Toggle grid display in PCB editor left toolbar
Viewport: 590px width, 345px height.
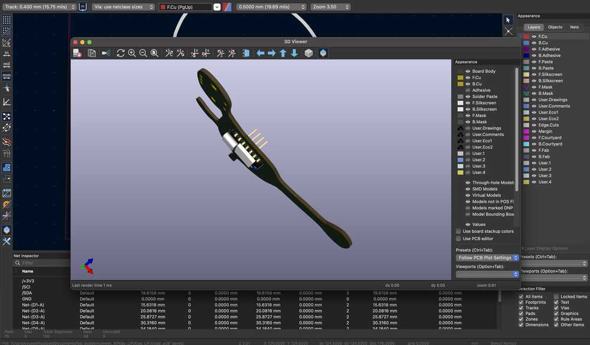(x=6, y=20)
